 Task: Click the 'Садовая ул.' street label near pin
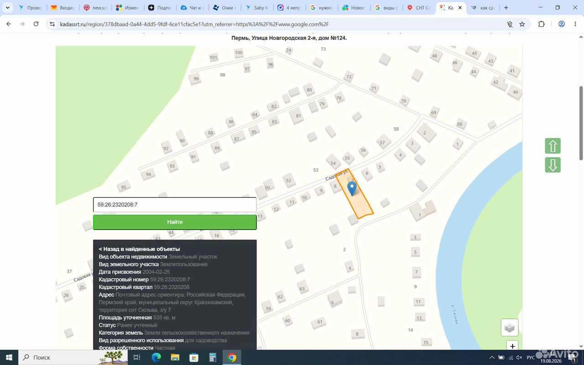337,175
